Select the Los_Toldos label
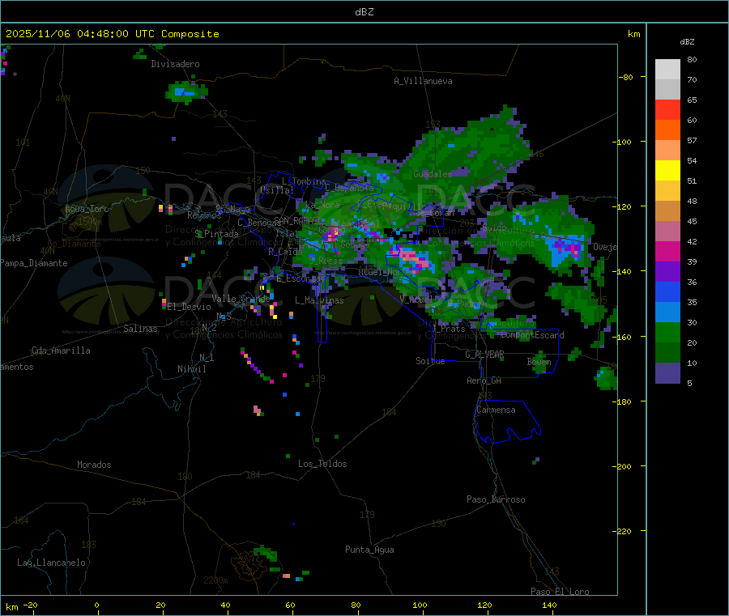Viewport: 729px width, 616px height. (x=322, y=464)
